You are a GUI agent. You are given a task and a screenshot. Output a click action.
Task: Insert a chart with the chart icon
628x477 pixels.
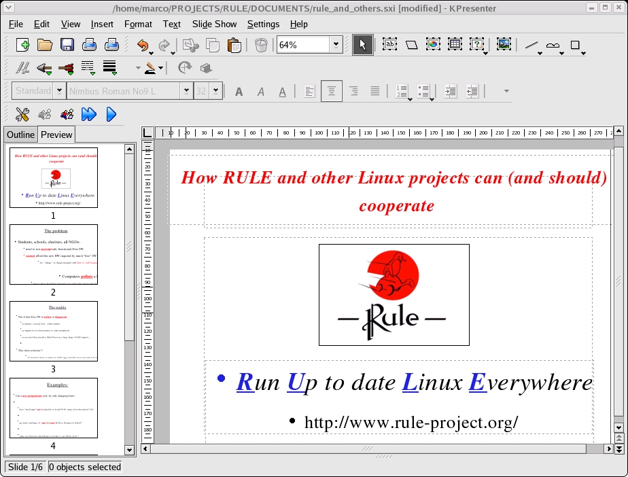click(433, 44)
